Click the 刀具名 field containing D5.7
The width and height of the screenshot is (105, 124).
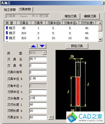point(38,59)
